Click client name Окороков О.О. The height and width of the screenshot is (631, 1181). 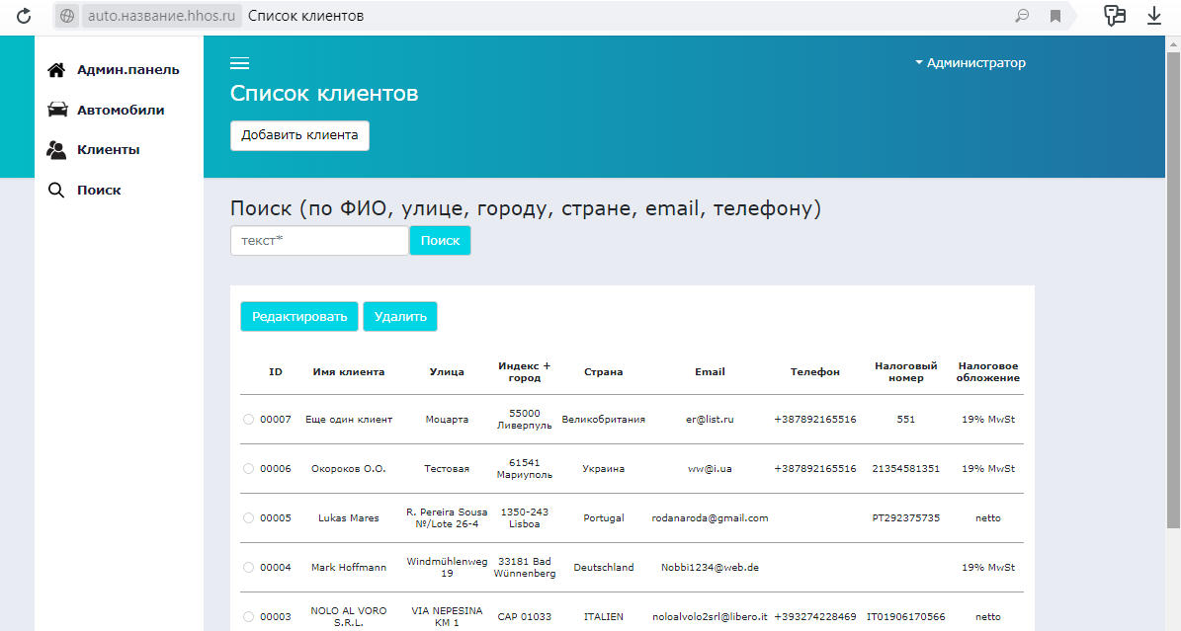[x=349, y=468]
